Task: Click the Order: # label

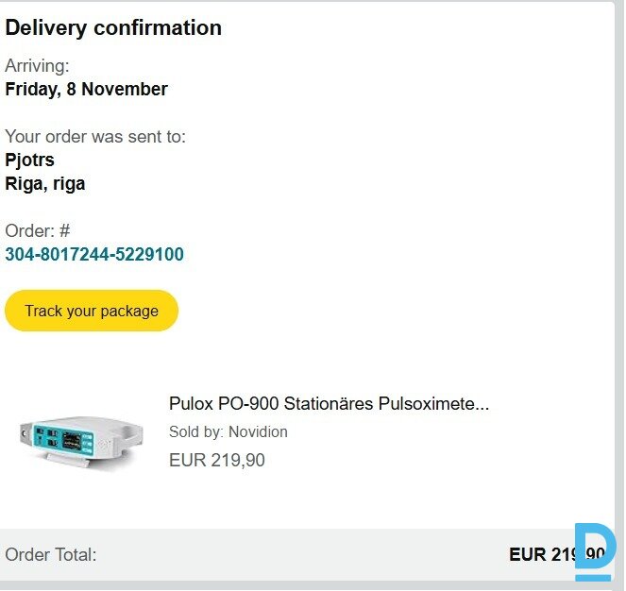Action: pos(38,231)
